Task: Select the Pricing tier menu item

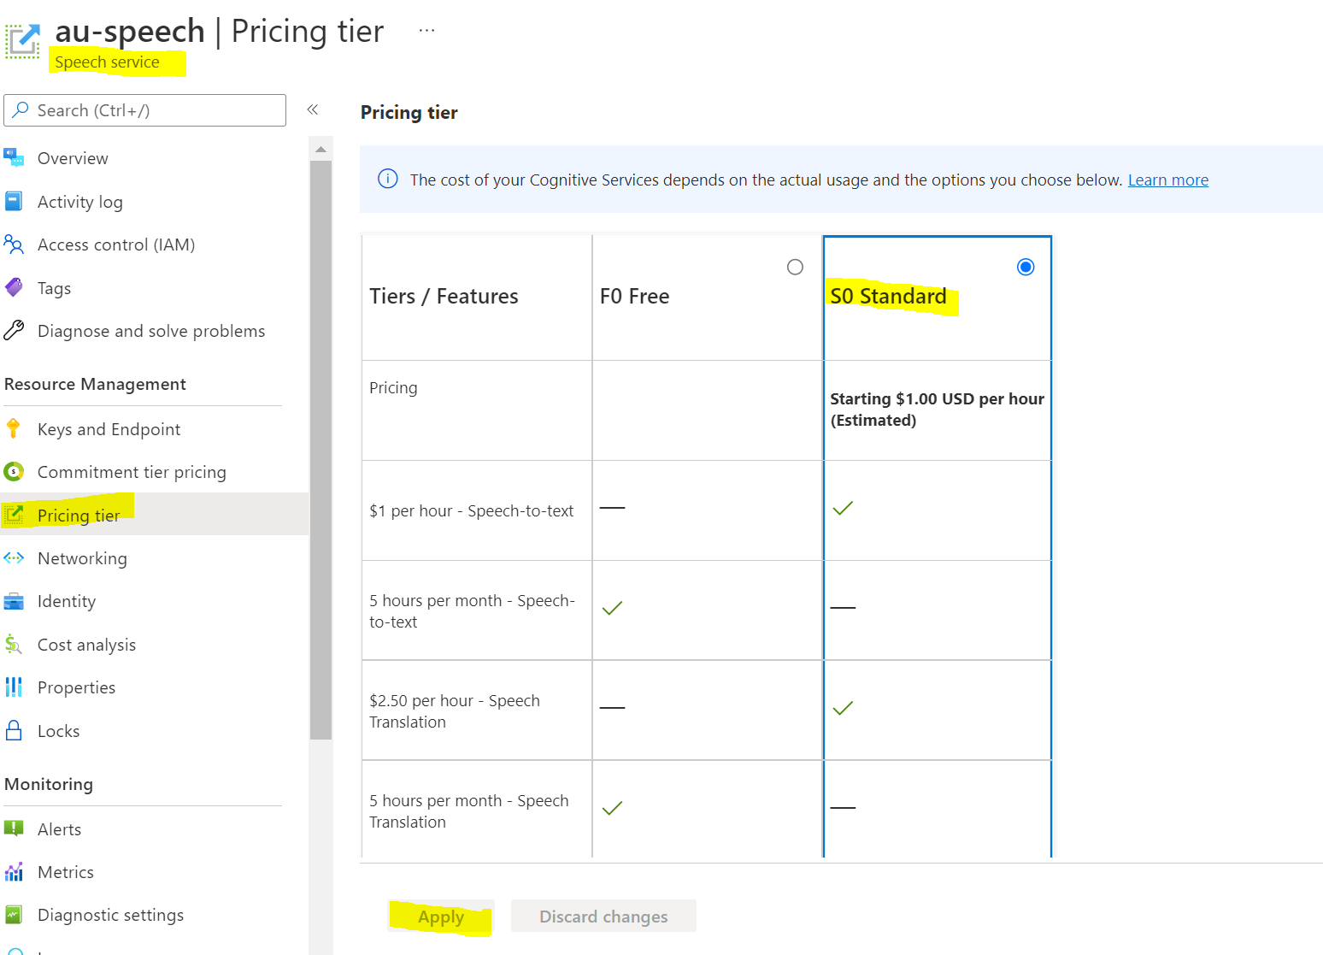Action: (x=78, y=515)
